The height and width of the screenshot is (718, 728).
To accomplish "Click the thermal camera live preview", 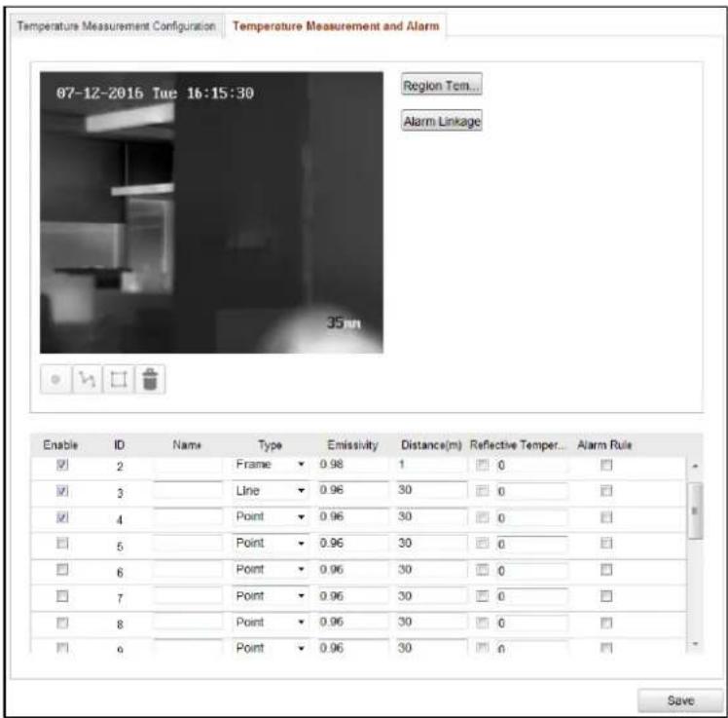I will (x=212, y=212).
